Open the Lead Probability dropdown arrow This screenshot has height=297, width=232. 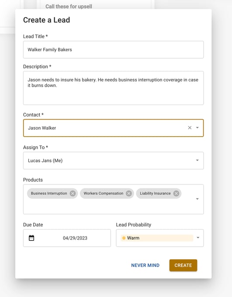coord(198,238)
